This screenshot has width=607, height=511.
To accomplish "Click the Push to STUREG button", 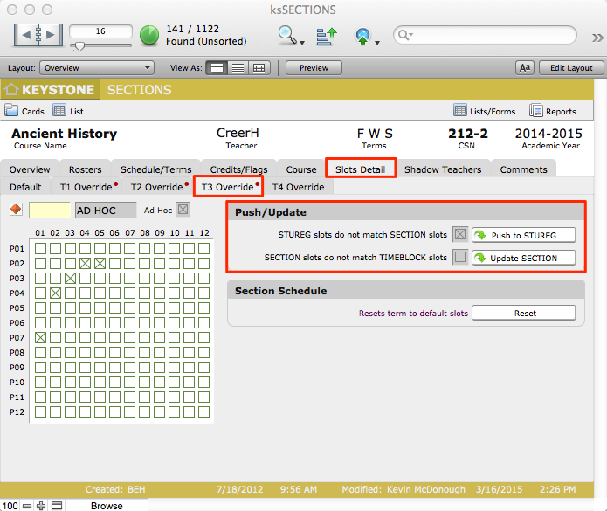I will [x=524, y=235].
